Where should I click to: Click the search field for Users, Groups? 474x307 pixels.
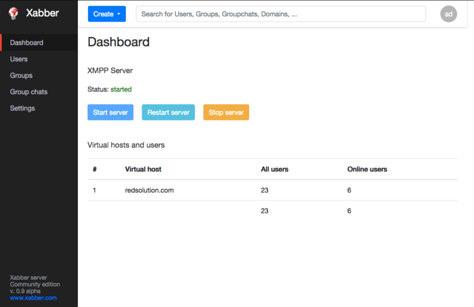click(281, 14)
